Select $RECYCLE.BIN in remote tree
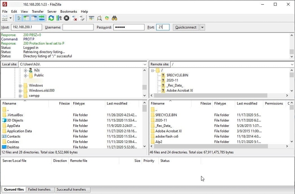295x194 pixels. pyautogui.click(x=177, y=75)
